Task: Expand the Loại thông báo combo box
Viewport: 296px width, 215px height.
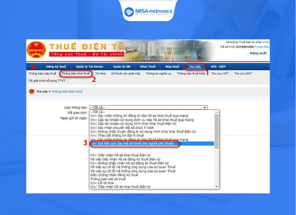Action: click(148, 107)
